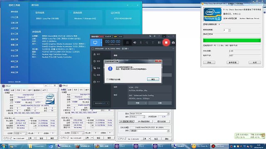Click 开始 button in Fritz Chess Benchmark
Screen dimensions: 266x149
[209, 62]
